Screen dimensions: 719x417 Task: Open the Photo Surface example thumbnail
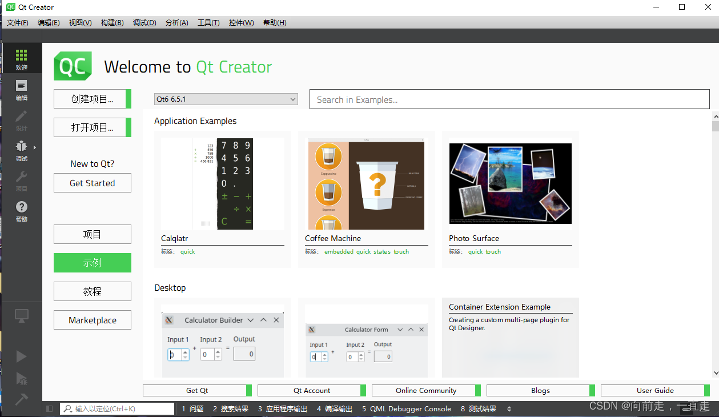tap(511, 184)
